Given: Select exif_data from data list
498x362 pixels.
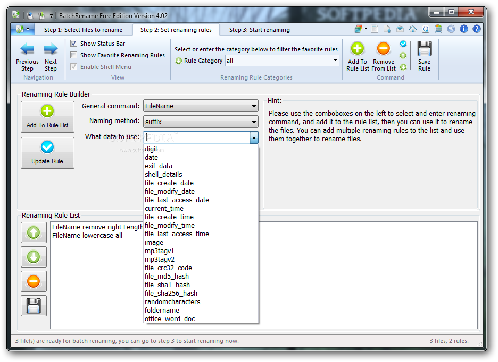Looking at the screenshot, I should pos(201,166).
